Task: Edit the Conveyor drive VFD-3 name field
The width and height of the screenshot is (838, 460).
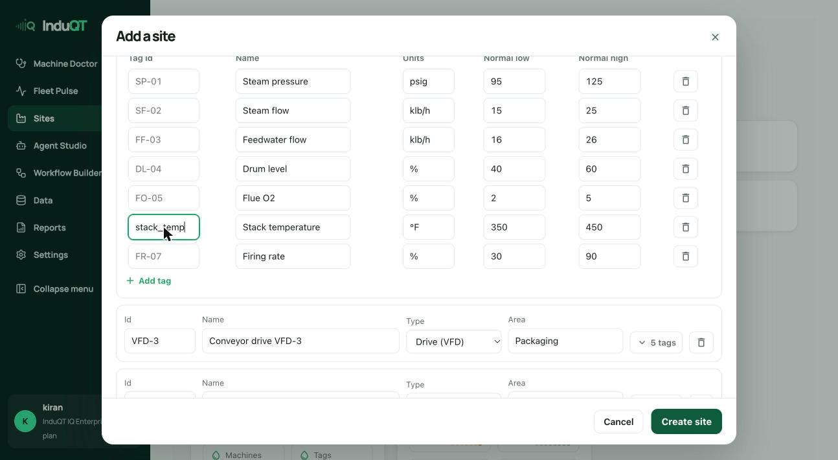Action: 300,341
